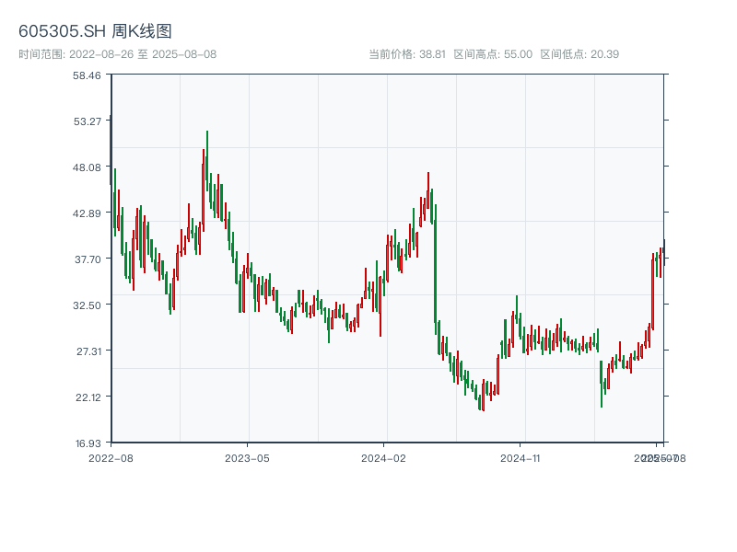Screen dimensions: 737x552
Task: Select the 48.08 y-axis tick label
Action: point(87,167)
